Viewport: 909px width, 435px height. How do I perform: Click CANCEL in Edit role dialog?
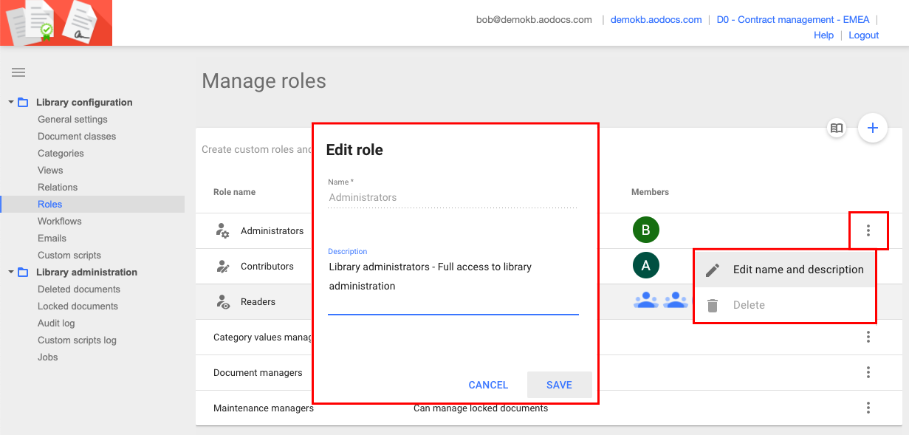(488, 385)
